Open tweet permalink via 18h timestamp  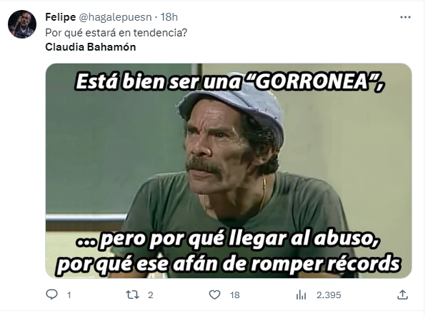[169, 17]
